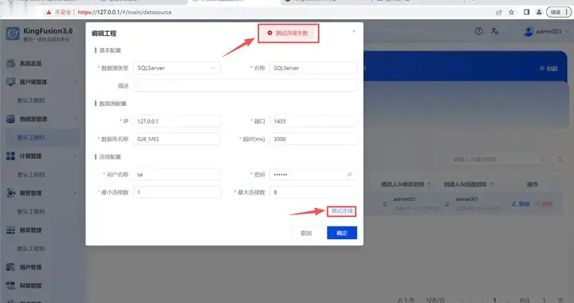The height and width of the screenshot is (303, 574).
Task: Click the 计算管理 grid icon
Action: 10,156
